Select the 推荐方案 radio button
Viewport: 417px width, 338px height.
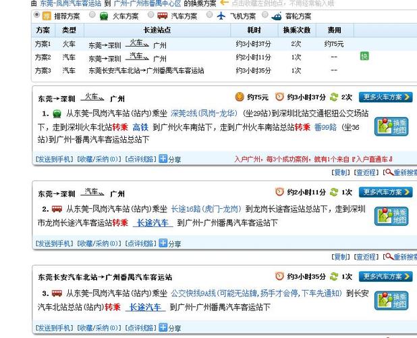click(x=36, y=15)
